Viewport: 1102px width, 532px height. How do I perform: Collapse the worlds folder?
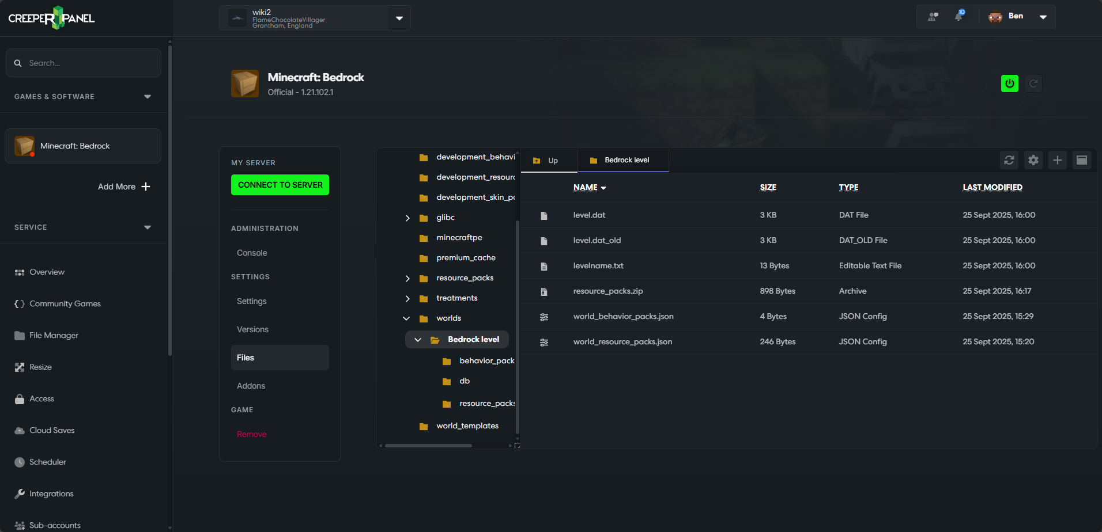(406, 318)
